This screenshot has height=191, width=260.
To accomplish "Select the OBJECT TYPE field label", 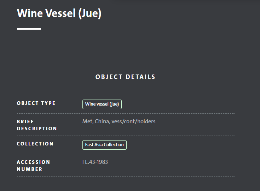I will pos(36,103).
